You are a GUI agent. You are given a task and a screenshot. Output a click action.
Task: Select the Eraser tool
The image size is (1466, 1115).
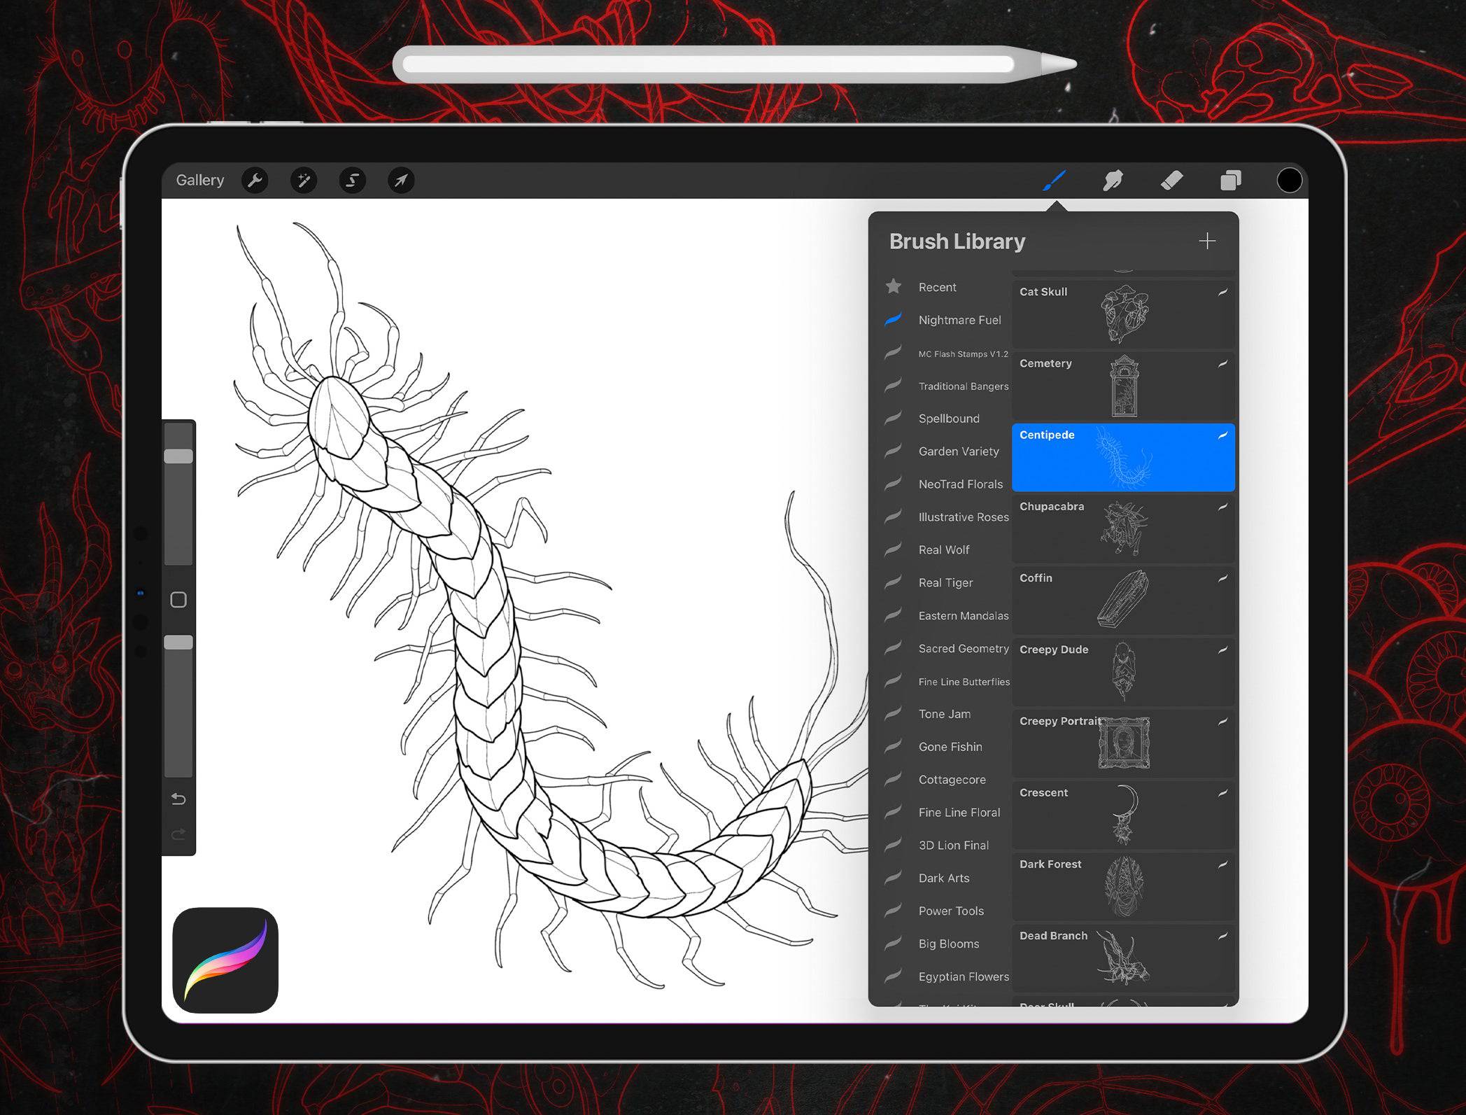(1171, 181)
